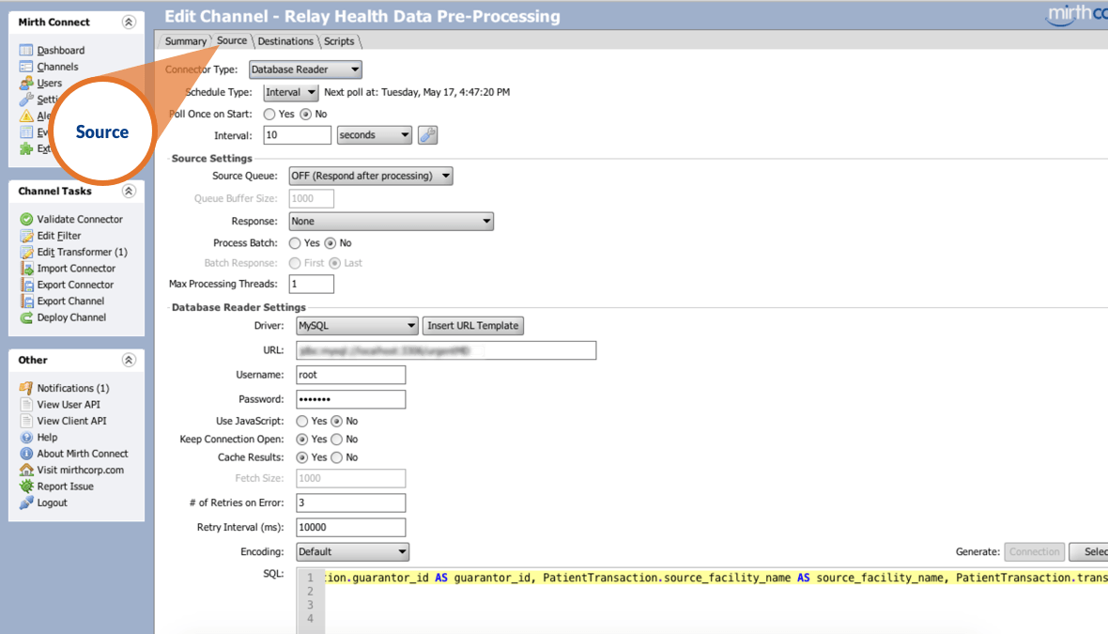Click the Edit Transformer icon
This screenshot has width=1108, height=634.
[x=26, y=252]
